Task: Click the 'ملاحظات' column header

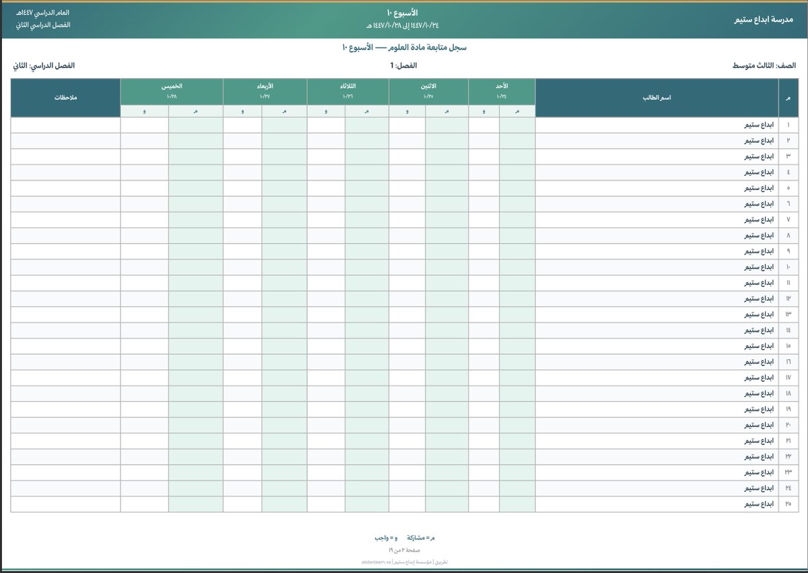Action: [x=65, y=98]
